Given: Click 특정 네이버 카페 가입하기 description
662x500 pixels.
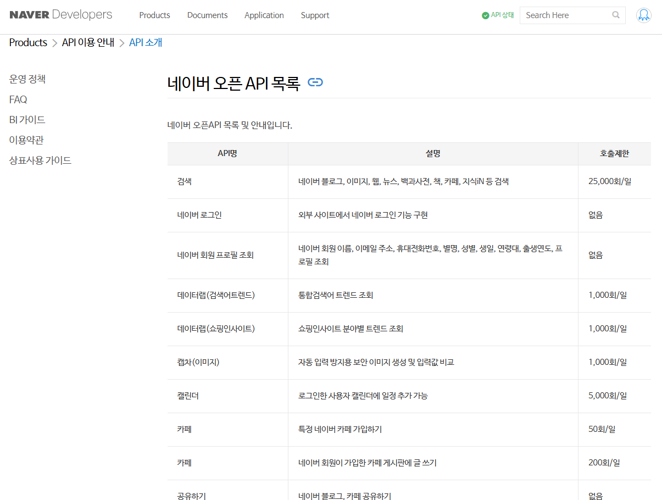Looking at the screenshot, I should (340, 429).
